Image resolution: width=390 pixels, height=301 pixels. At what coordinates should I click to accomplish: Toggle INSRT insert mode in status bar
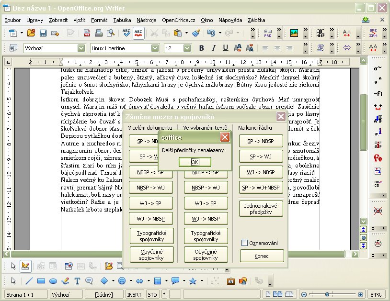coord(134,295)
